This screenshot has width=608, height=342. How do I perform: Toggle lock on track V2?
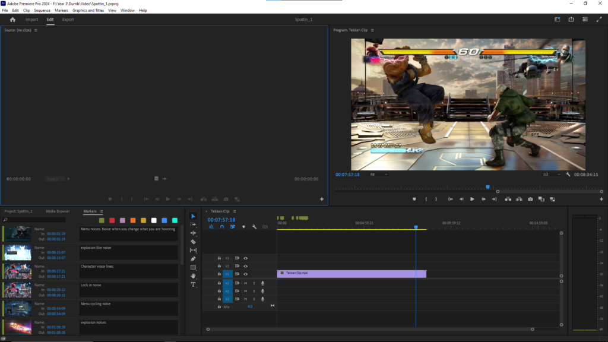point(219,266)
